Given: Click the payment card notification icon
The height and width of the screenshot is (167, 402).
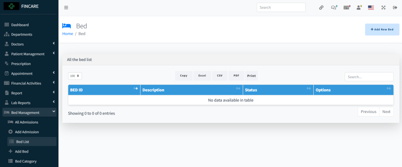Looking at the screenshot, I should 347,7.
